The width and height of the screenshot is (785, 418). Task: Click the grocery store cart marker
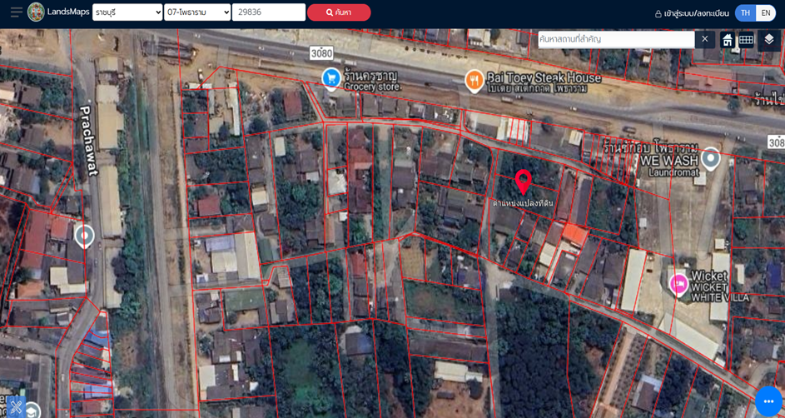(331, 79)
